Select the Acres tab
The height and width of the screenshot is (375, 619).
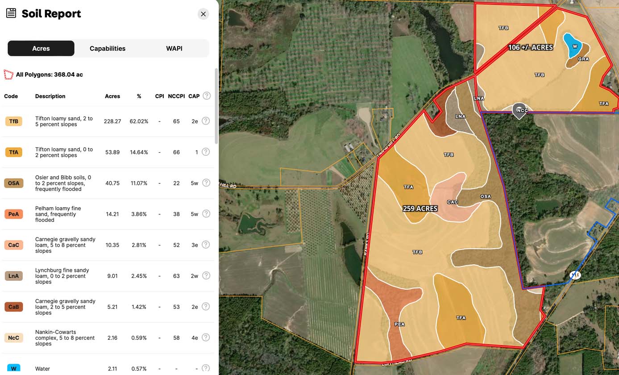click(41, 48)
